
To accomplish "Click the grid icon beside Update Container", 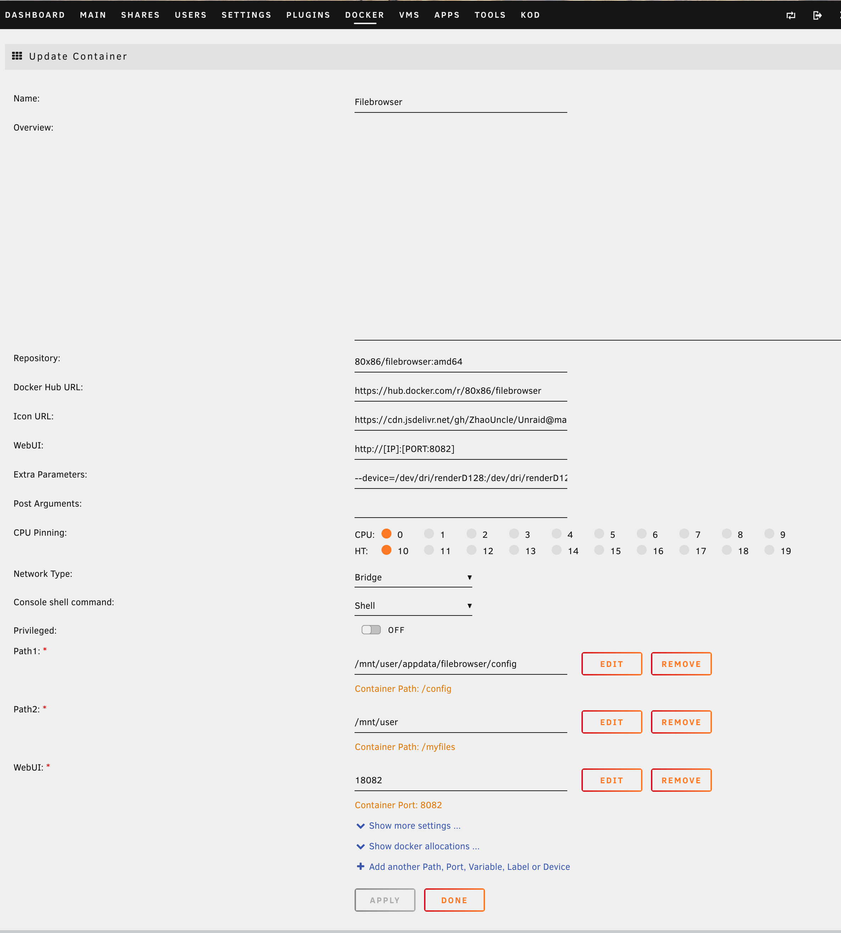I will 17,56.
